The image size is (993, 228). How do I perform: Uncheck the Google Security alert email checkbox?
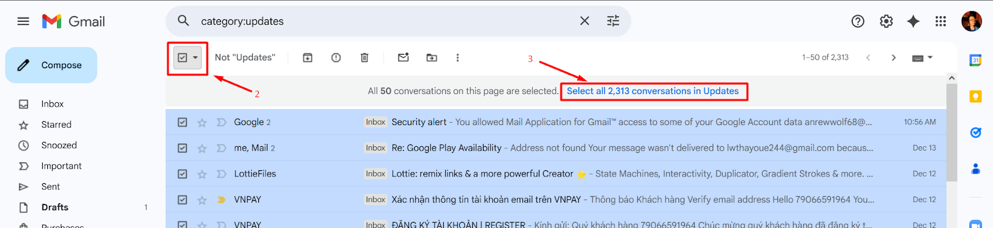click(182, 123)
